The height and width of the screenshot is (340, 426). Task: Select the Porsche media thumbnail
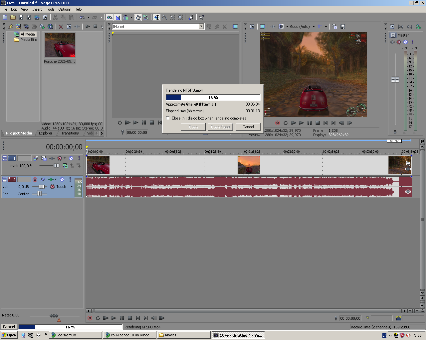pyautogui.click(x=60, y=45)
